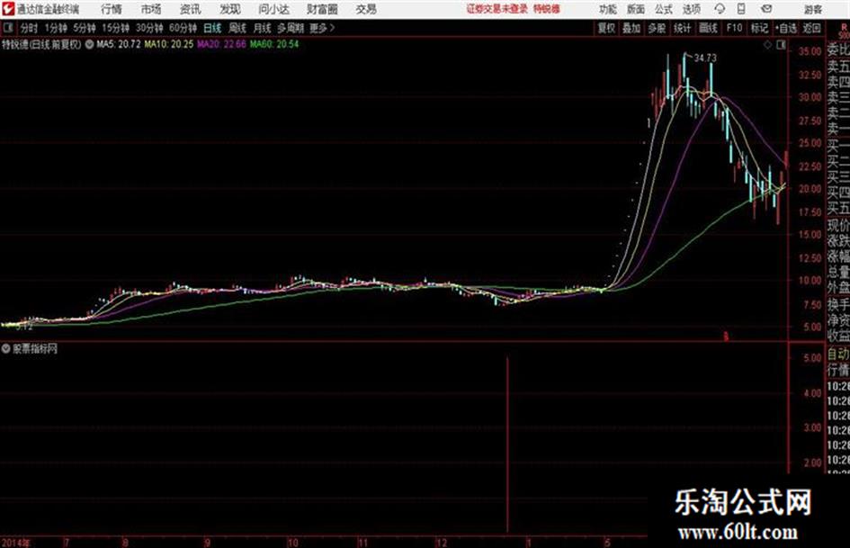Open the 选项 menu

coord(692,9)
